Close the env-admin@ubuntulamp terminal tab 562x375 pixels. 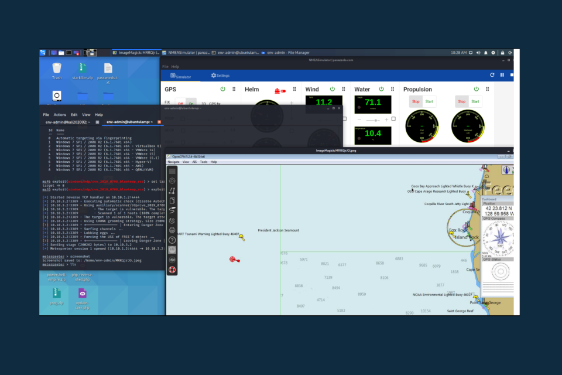tap(159, 122)
